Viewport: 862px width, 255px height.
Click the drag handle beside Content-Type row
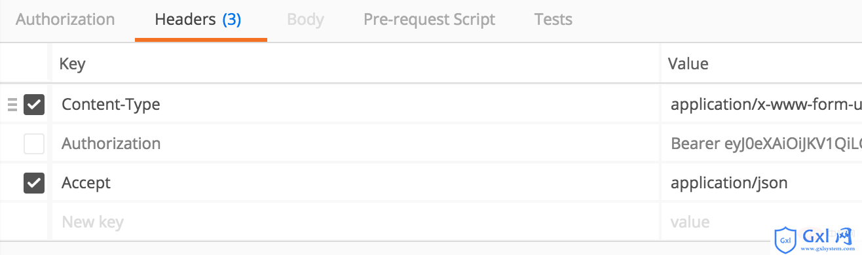pos(12,105)
